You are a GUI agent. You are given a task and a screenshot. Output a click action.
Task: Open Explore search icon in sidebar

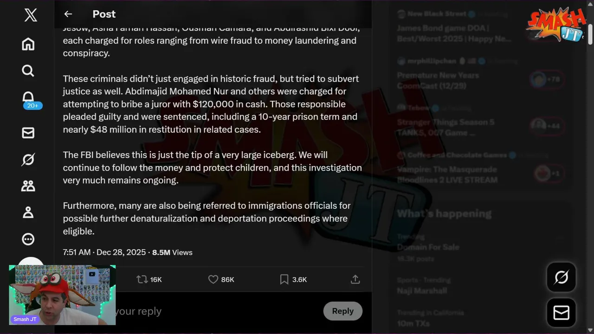(28, 71)
